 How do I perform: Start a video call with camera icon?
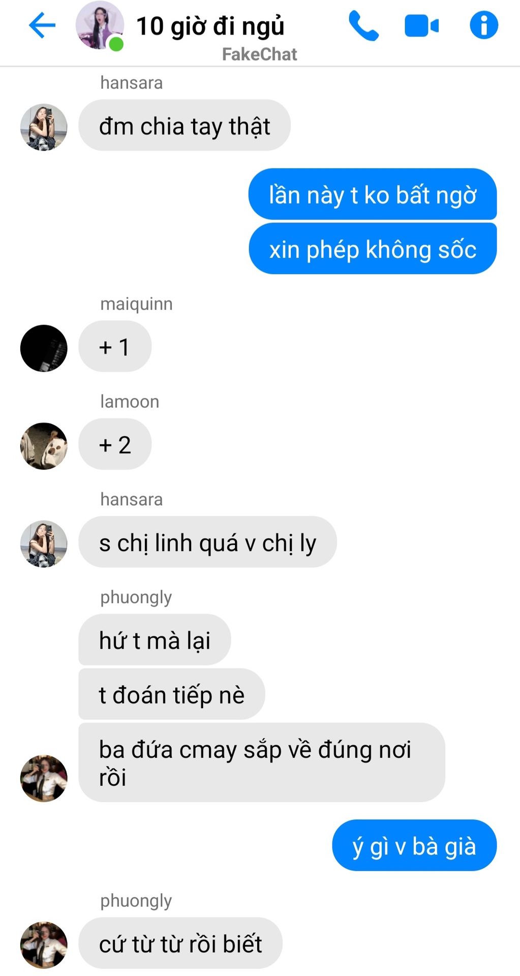coord(421,26)
